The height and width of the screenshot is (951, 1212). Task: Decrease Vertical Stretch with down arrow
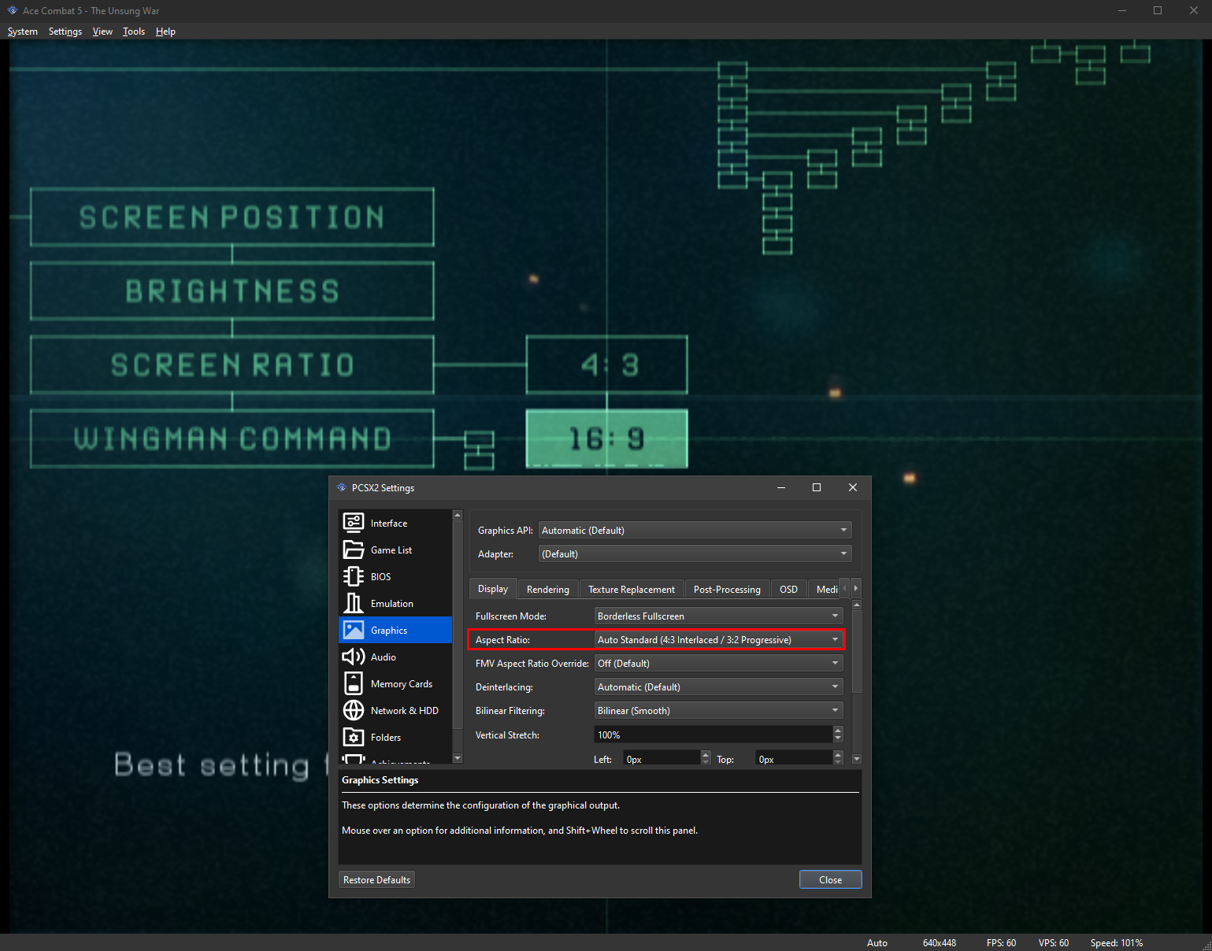838,738
